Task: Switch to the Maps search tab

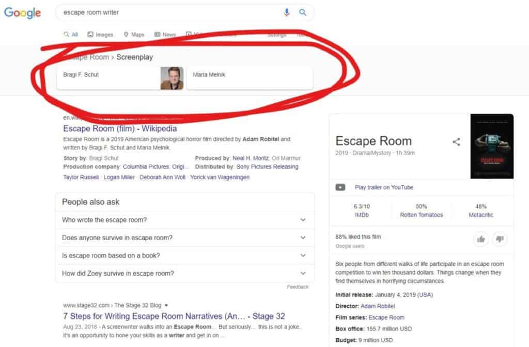Action: pos(134,35)
